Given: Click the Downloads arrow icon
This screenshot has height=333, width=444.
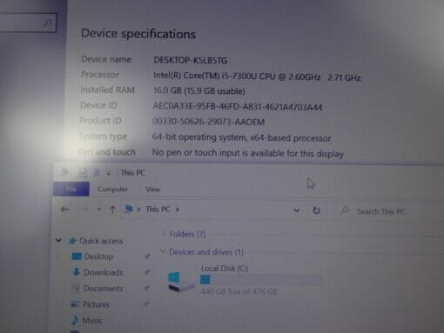Looking at the screenshot, I should click(x=77, y=272).
